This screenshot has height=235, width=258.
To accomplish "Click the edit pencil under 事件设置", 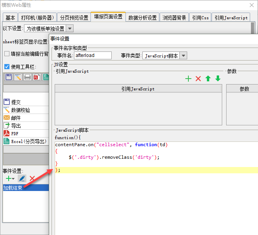I will 22,178.
